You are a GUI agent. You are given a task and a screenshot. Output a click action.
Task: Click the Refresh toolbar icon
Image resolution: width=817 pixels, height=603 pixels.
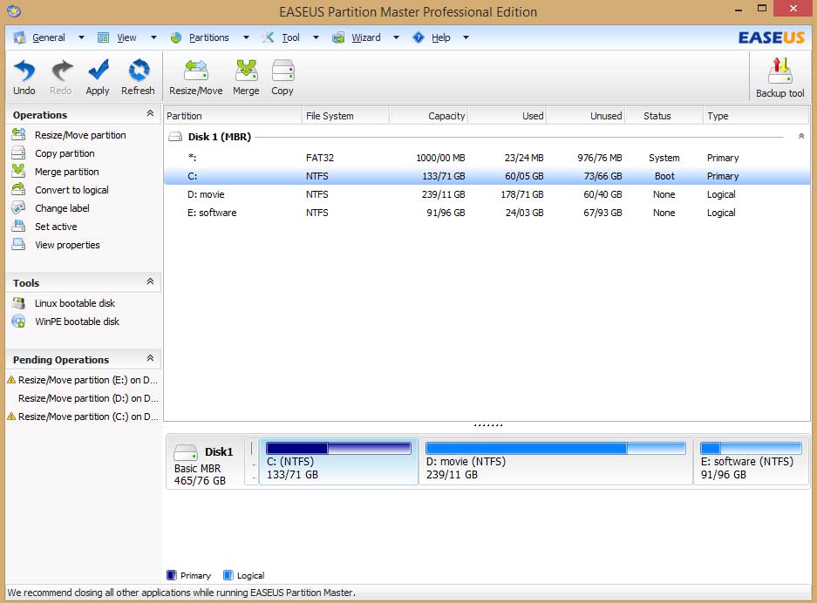coord(138,77)
